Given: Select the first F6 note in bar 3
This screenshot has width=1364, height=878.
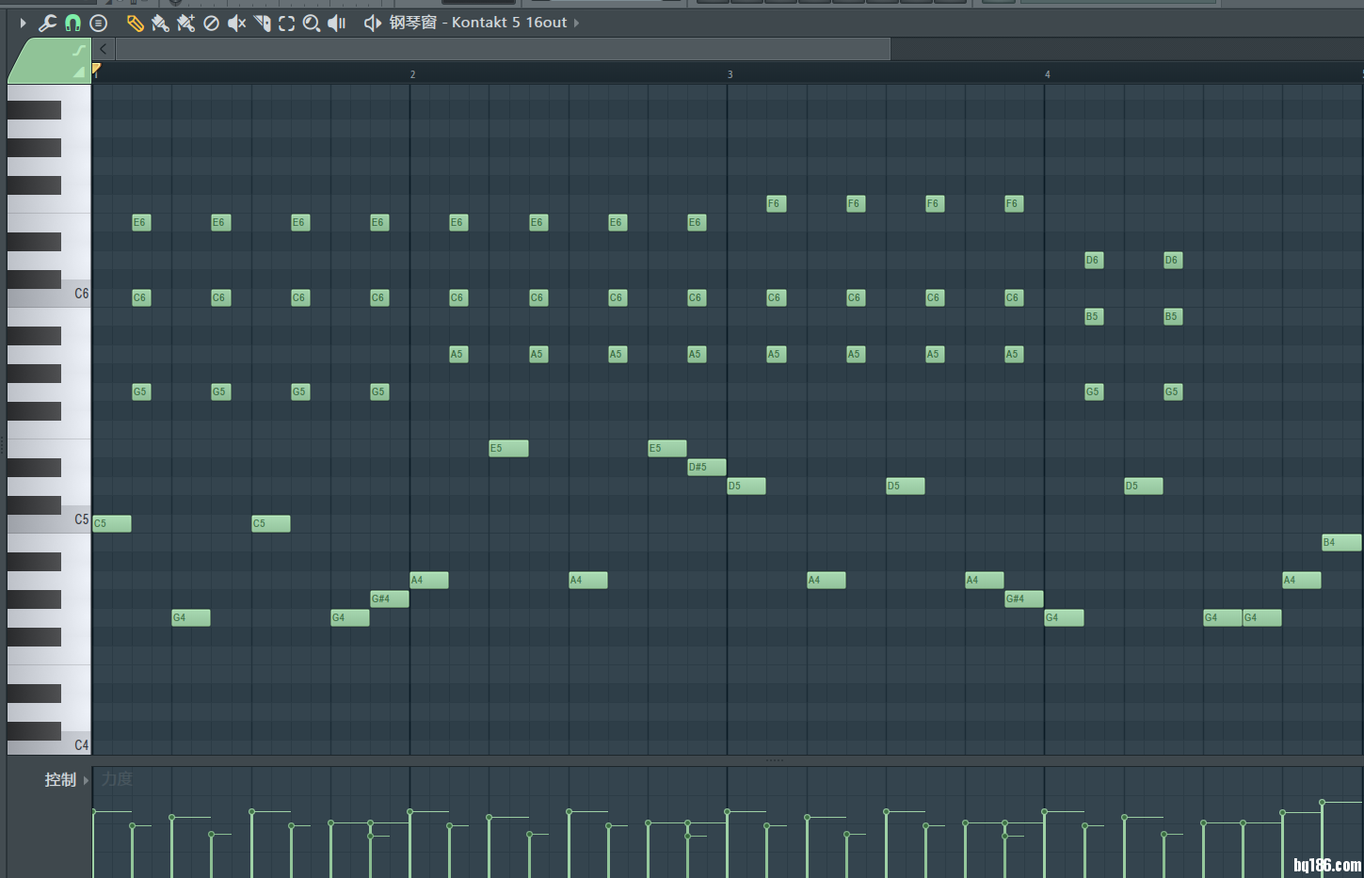Looking at the screenshot, I should click(776, 203).
